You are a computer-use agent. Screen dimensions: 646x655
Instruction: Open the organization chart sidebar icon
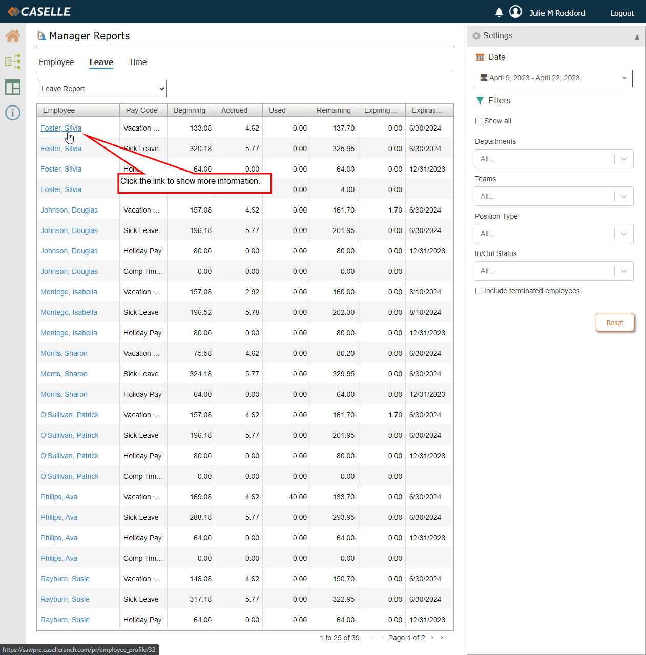coord(13,61)
